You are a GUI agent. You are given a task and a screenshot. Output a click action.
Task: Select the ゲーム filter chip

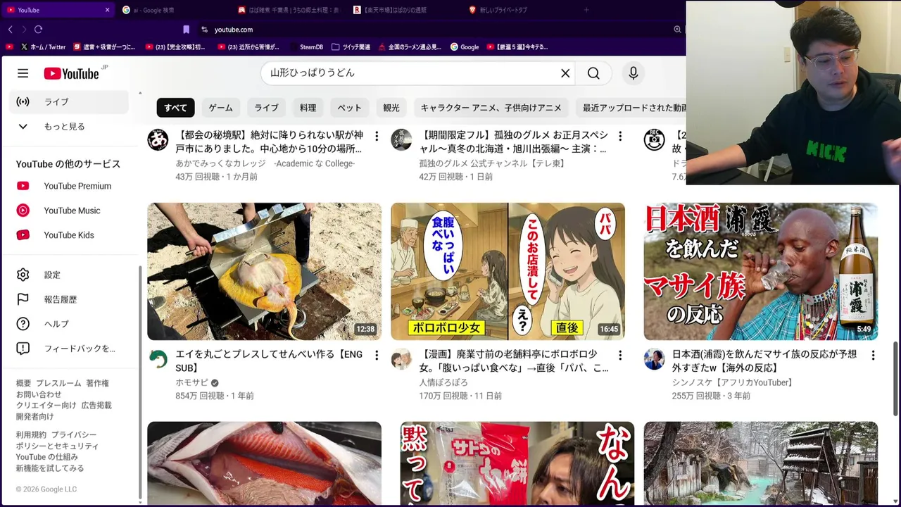click(220, 108)
